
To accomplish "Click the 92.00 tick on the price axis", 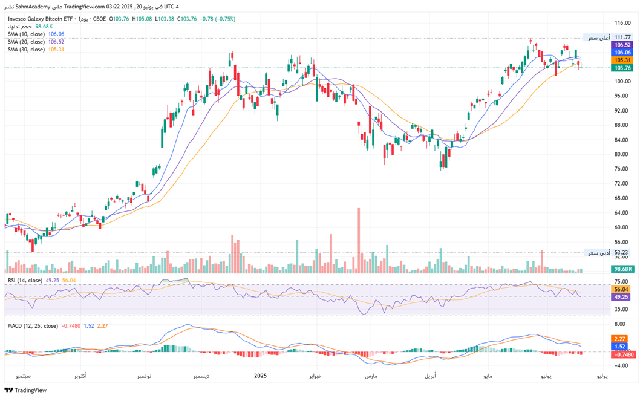I will point(621,111).
